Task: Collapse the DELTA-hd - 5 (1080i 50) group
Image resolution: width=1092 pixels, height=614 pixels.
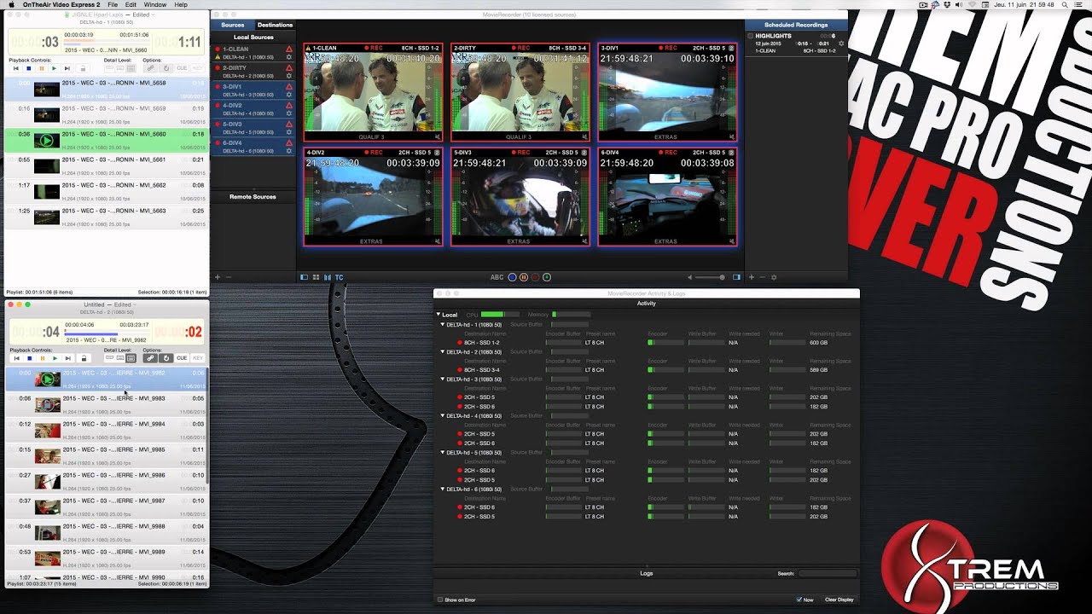Action: 443,453
